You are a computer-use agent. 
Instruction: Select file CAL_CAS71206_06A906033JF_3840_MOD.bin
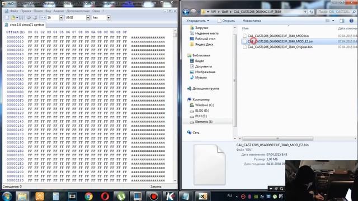pyautogui.click(x=278, y=36)
